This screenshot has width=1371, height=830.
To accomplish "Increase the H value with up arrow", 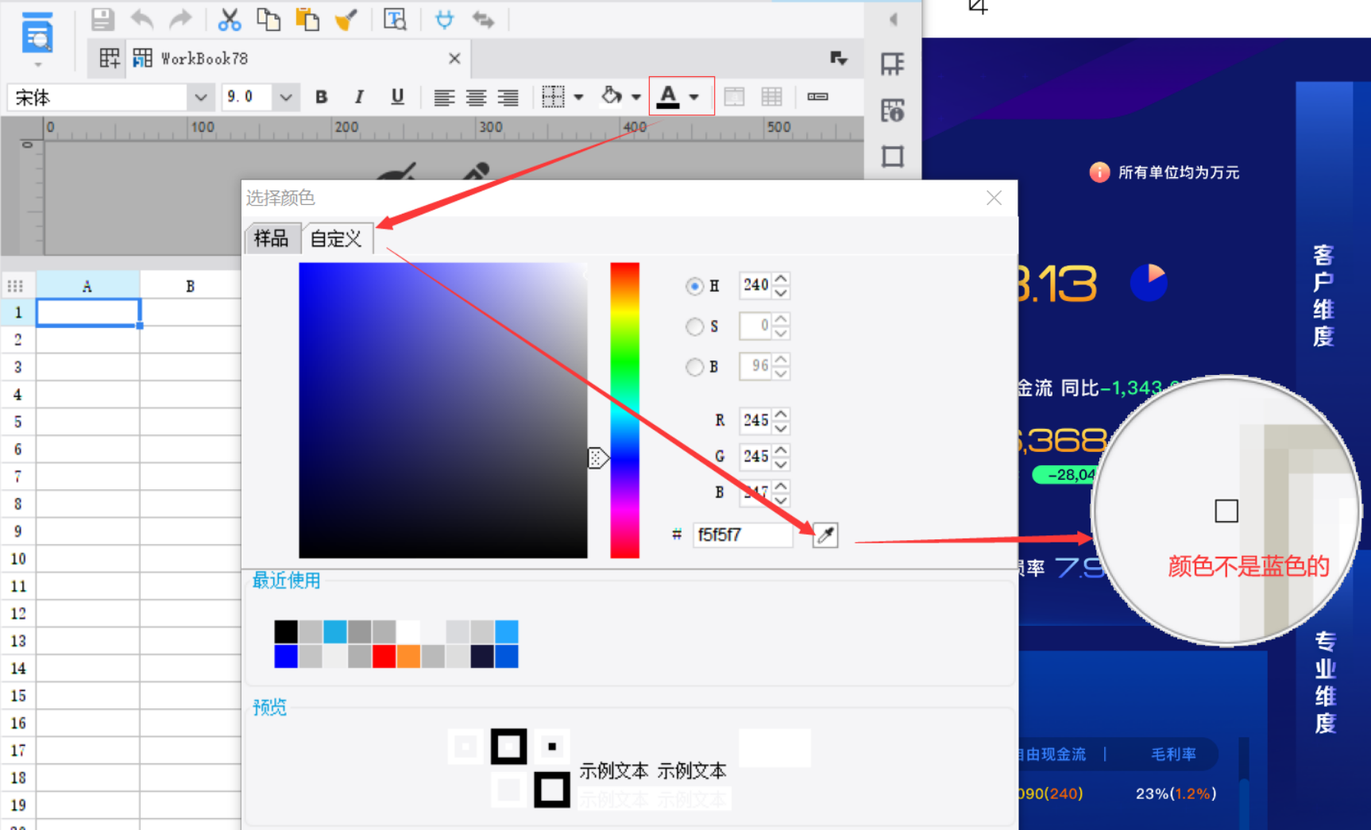I will pyautogui.click(x=782, y=279).
